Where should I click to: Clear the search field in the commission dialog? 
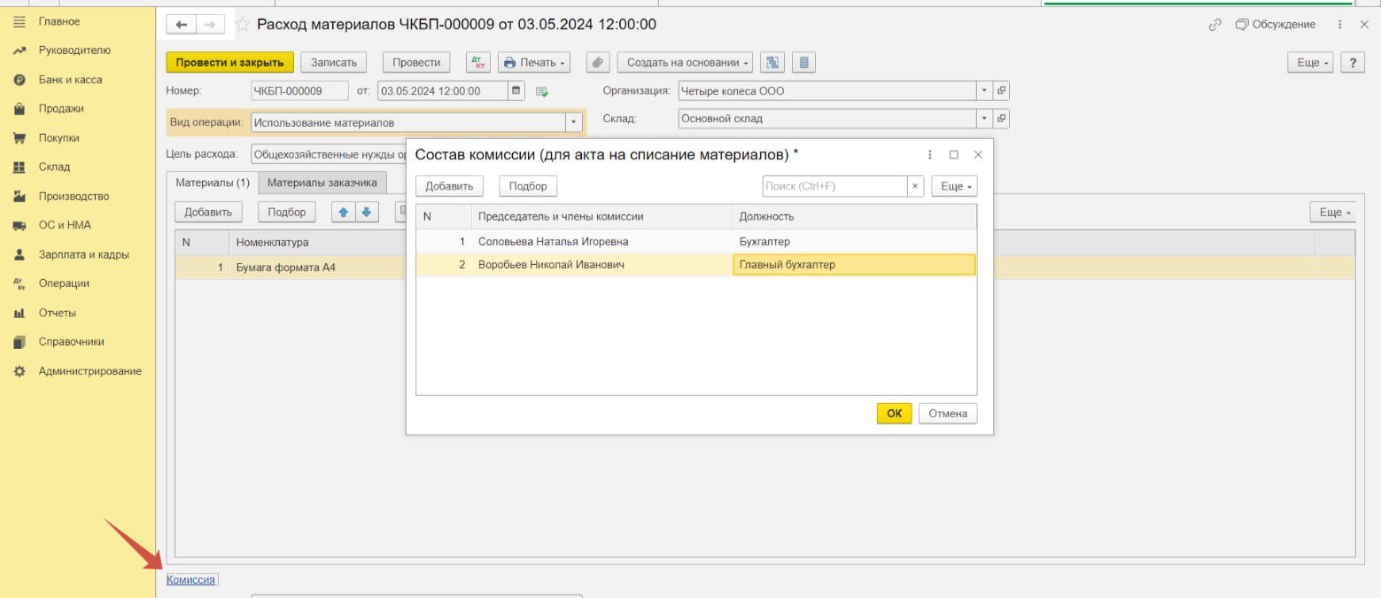tap(915, 186)
